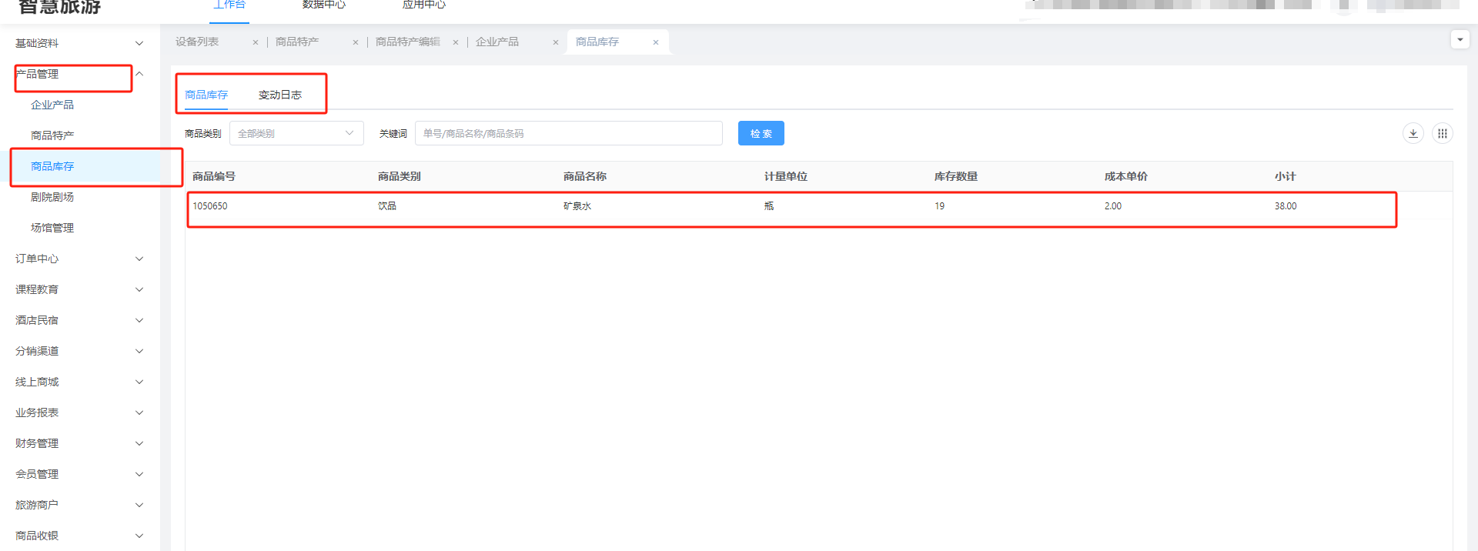Open the tab list dropdown arrow
The image size is (1478, 551).
point(1460,39)
